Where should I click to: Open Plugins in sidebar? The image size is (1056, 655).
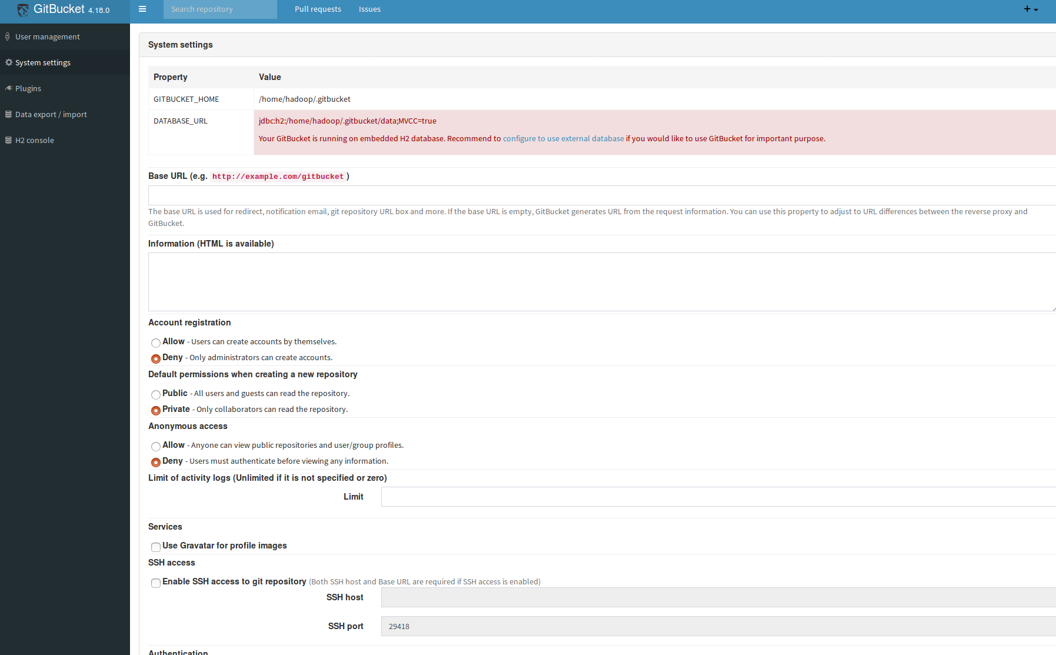click(65, 88)
